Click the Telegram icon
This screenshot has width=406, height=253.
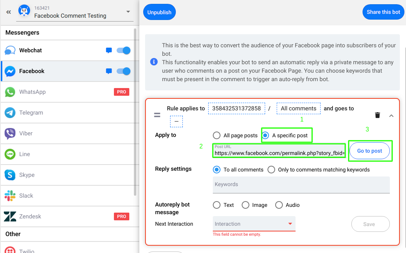10,113
